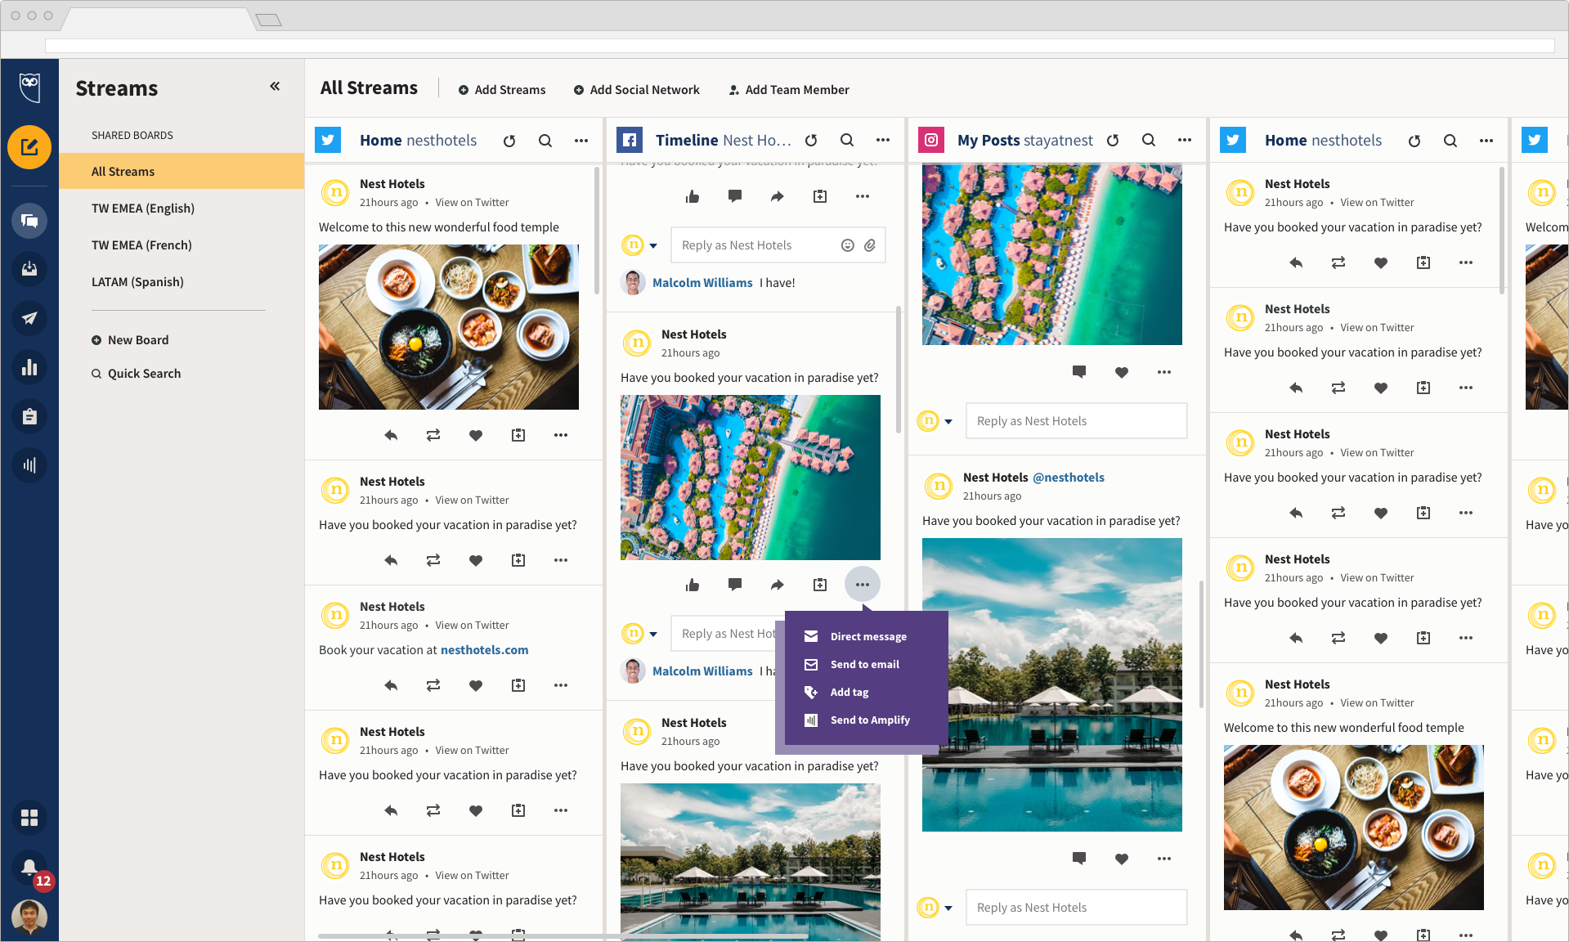Click the highlighted more options button on Facebook post
The height and width of the screenshot is (942, 1569).
[863, 585]
